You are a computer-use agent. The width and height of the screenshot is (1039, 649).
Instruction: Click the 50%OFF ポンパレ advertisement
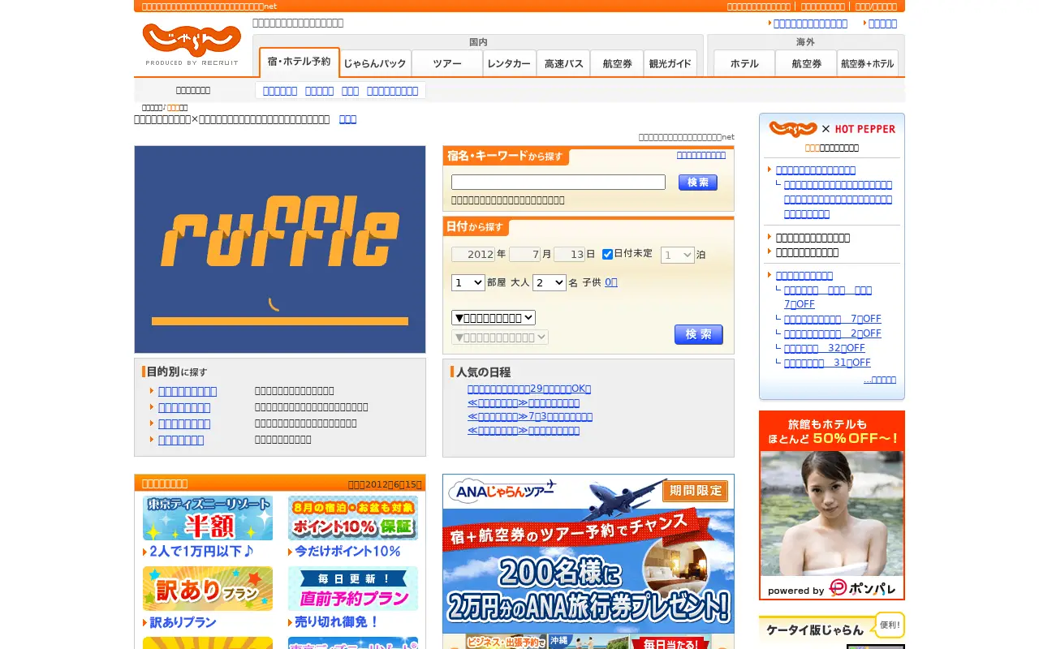832,505
